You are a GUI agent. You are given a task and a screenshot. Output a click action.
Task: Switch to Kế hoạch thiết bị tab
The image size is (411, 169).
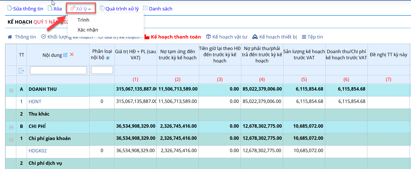tap(275, 37)
